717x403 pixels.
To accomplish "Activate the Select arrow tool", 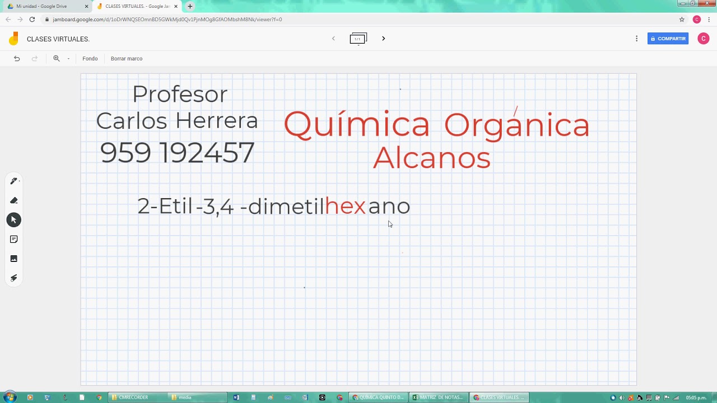I will [x=14, y=220].
